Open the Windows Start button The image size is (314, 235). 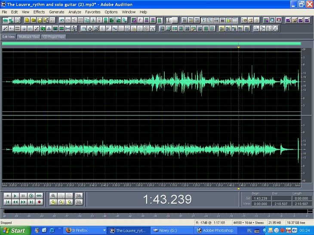(15, 231)
